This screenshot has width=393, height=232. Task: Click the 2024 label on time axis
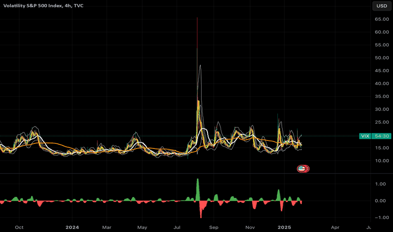72,227
